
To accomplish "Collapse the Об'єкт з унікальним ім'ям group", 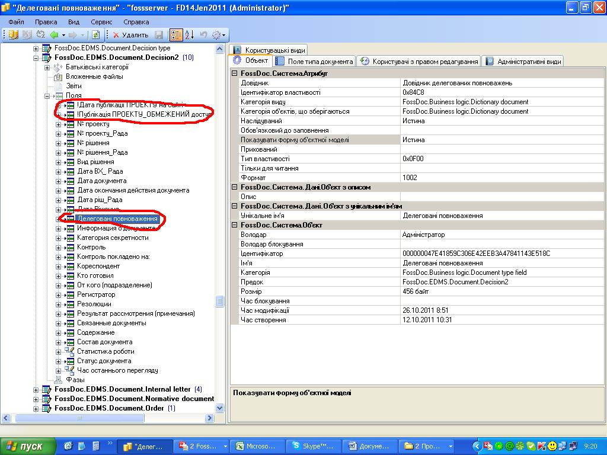I will tap(234, 206).
